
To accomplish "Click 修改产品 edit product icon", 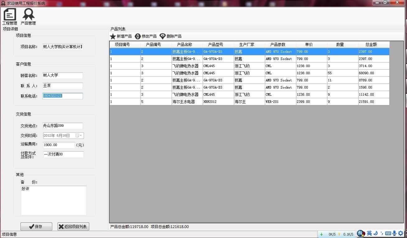I will (x=138, y=36).
